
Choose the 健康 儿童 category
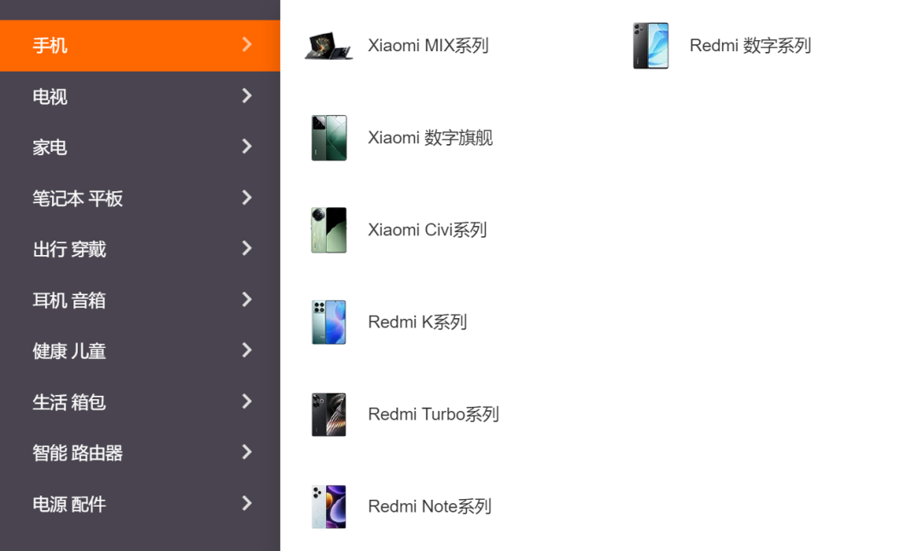[x=140, y=351]
